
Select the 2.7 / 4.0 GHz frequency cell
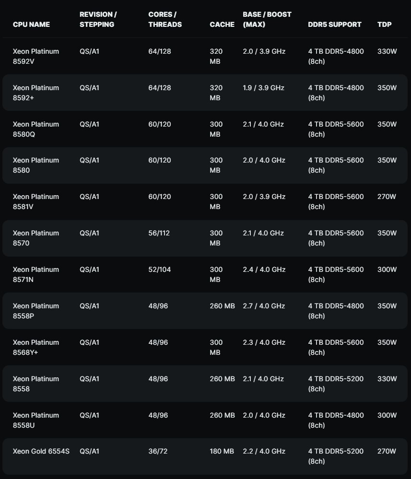(x=264, y=306)
